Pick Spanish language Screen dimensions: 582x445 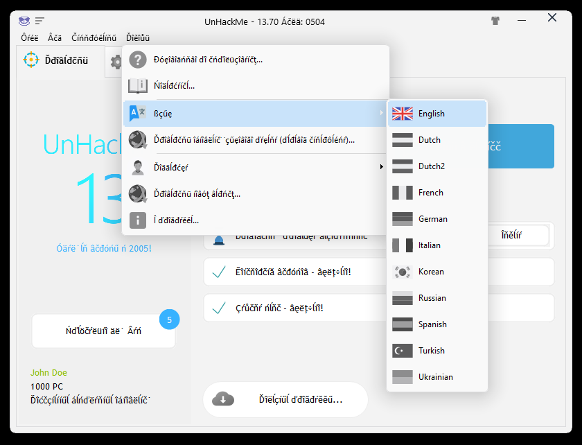click(x=437, y=324)
